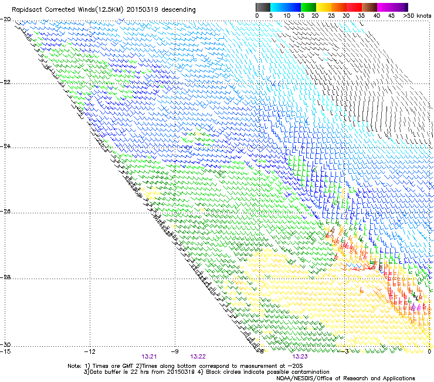The height and width of the screenshot is (382, 434).
Task: Click the magenta 40-45 knots legend swatch
Action: pyautogui.click(x=385, y=7)
